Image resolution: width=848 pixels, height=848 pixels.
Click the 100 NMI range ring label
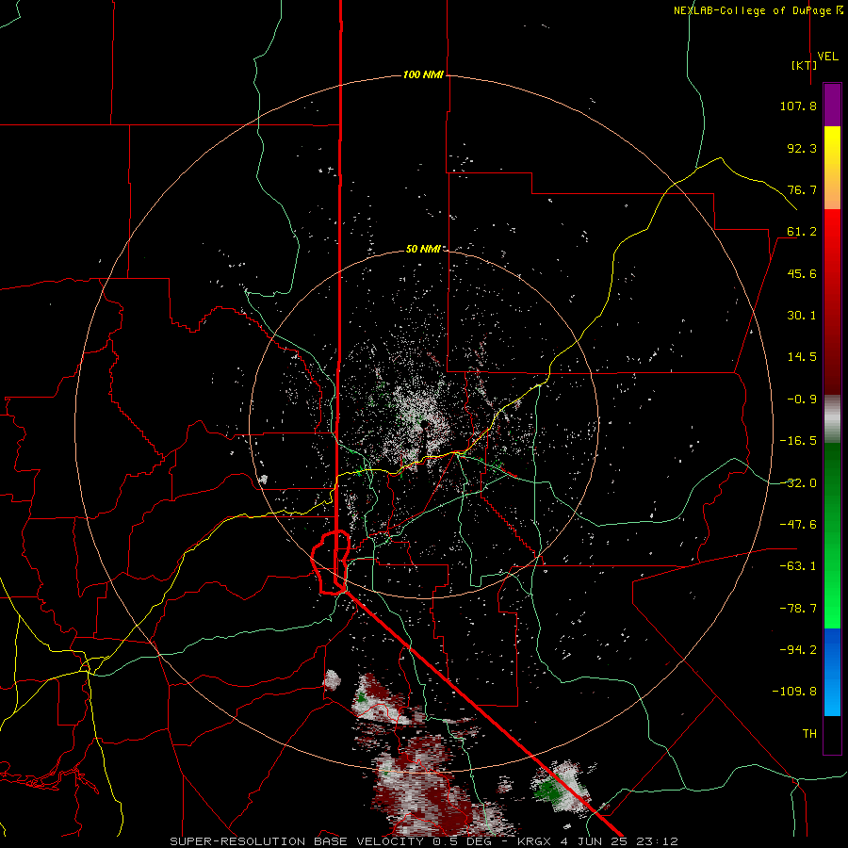point(423,74)
